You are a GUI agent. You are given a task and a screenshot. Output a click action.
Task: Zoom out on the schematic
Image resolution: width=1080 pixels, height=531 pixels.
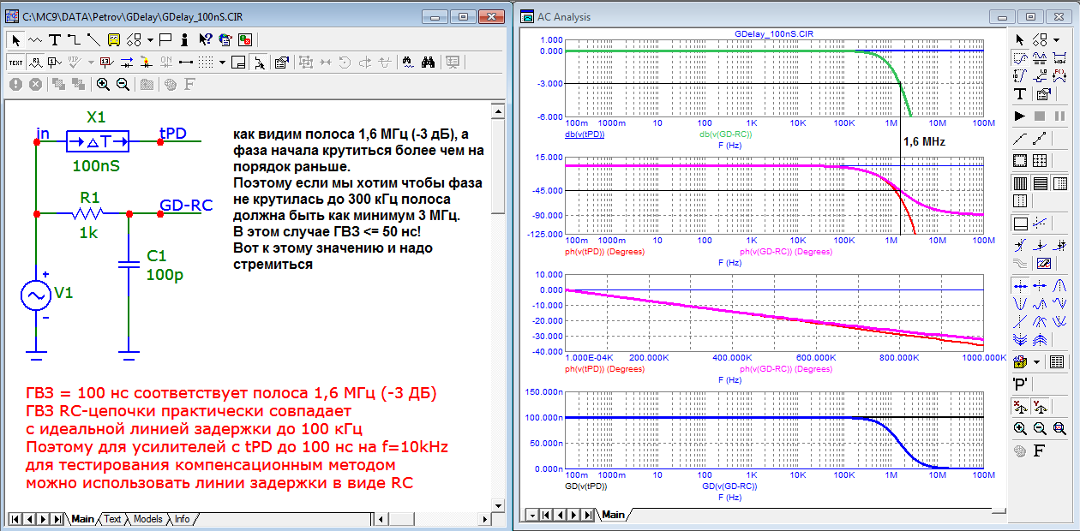click(x=123, y=85)
